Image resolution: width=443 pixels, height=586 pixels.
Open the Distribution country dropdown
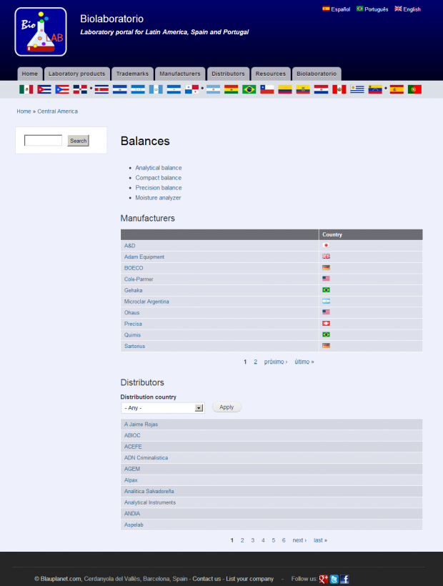tap(163, 408)
